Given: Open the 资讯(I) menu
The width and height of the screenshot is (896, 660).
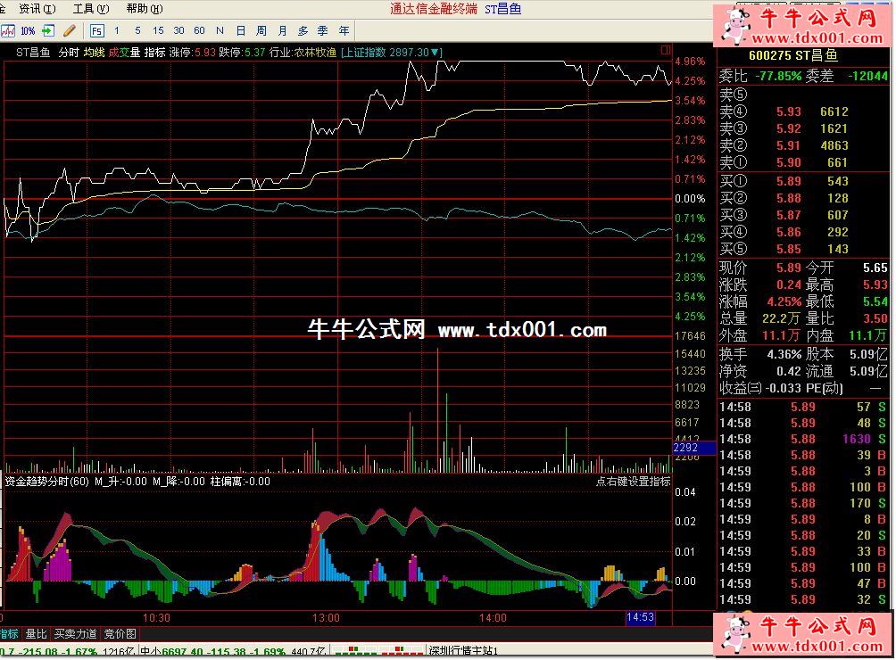Looking at the screenshot, I should click(37, 9).
